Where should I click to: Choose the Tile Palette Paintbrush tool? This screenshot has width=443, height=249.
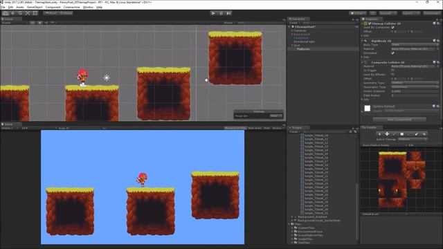pyautogui.click(x=395, y=134)
